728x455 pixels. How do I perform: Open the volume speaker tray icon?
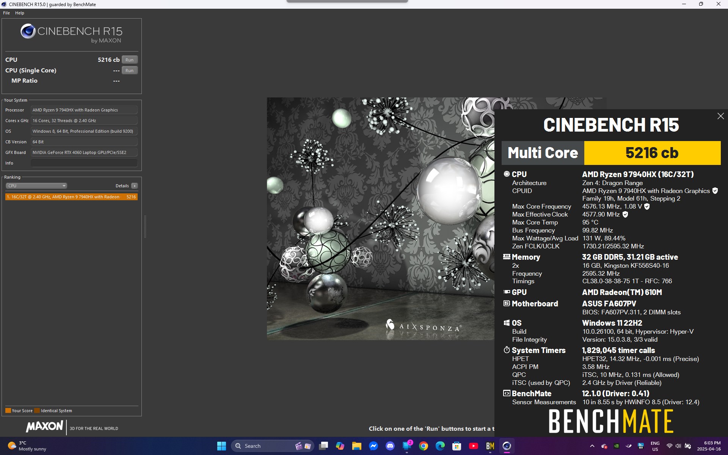(x=678, y=446)
